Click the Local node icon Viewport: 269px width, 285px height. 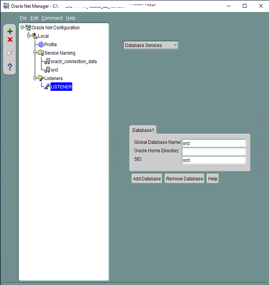[34, 36]
